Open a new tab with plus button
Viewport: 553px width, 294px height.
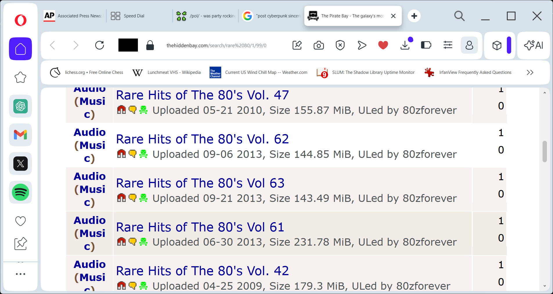[x=414, y=16]
